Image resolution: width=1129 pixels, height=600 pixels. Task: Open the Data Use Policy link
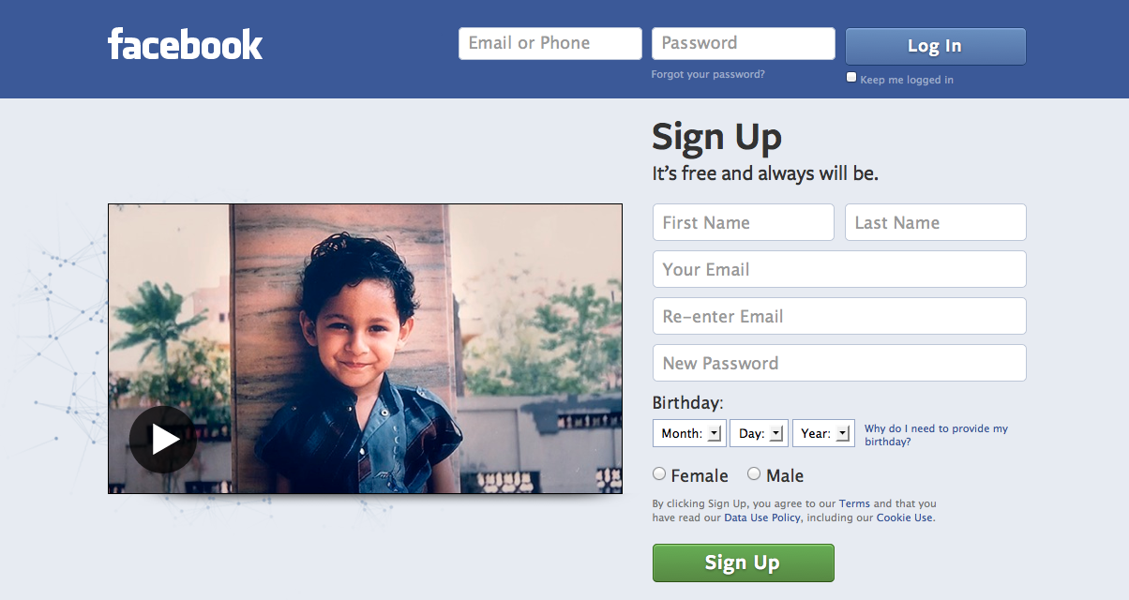coord(762,517)
